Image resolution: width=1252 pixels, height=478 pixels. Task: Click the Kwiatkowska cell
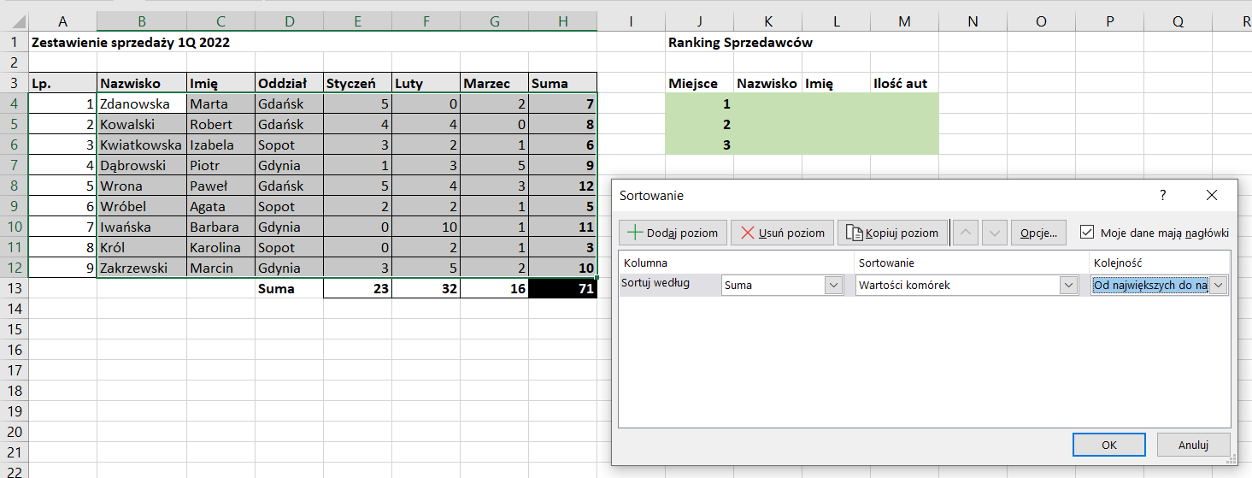point(142,145)
